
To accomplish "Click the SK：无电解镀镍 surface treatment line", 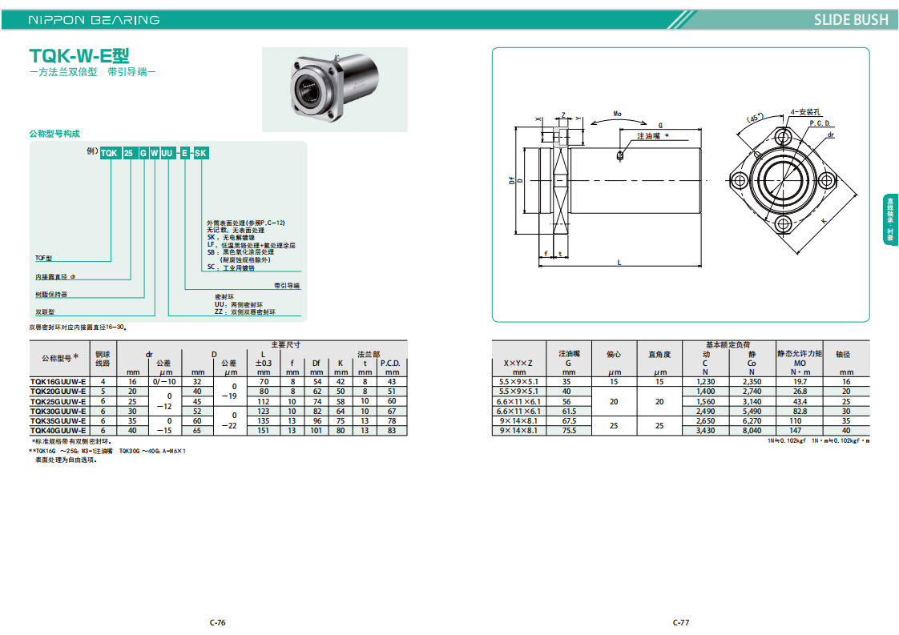I will pyautogui.click(x=231, y=237).
